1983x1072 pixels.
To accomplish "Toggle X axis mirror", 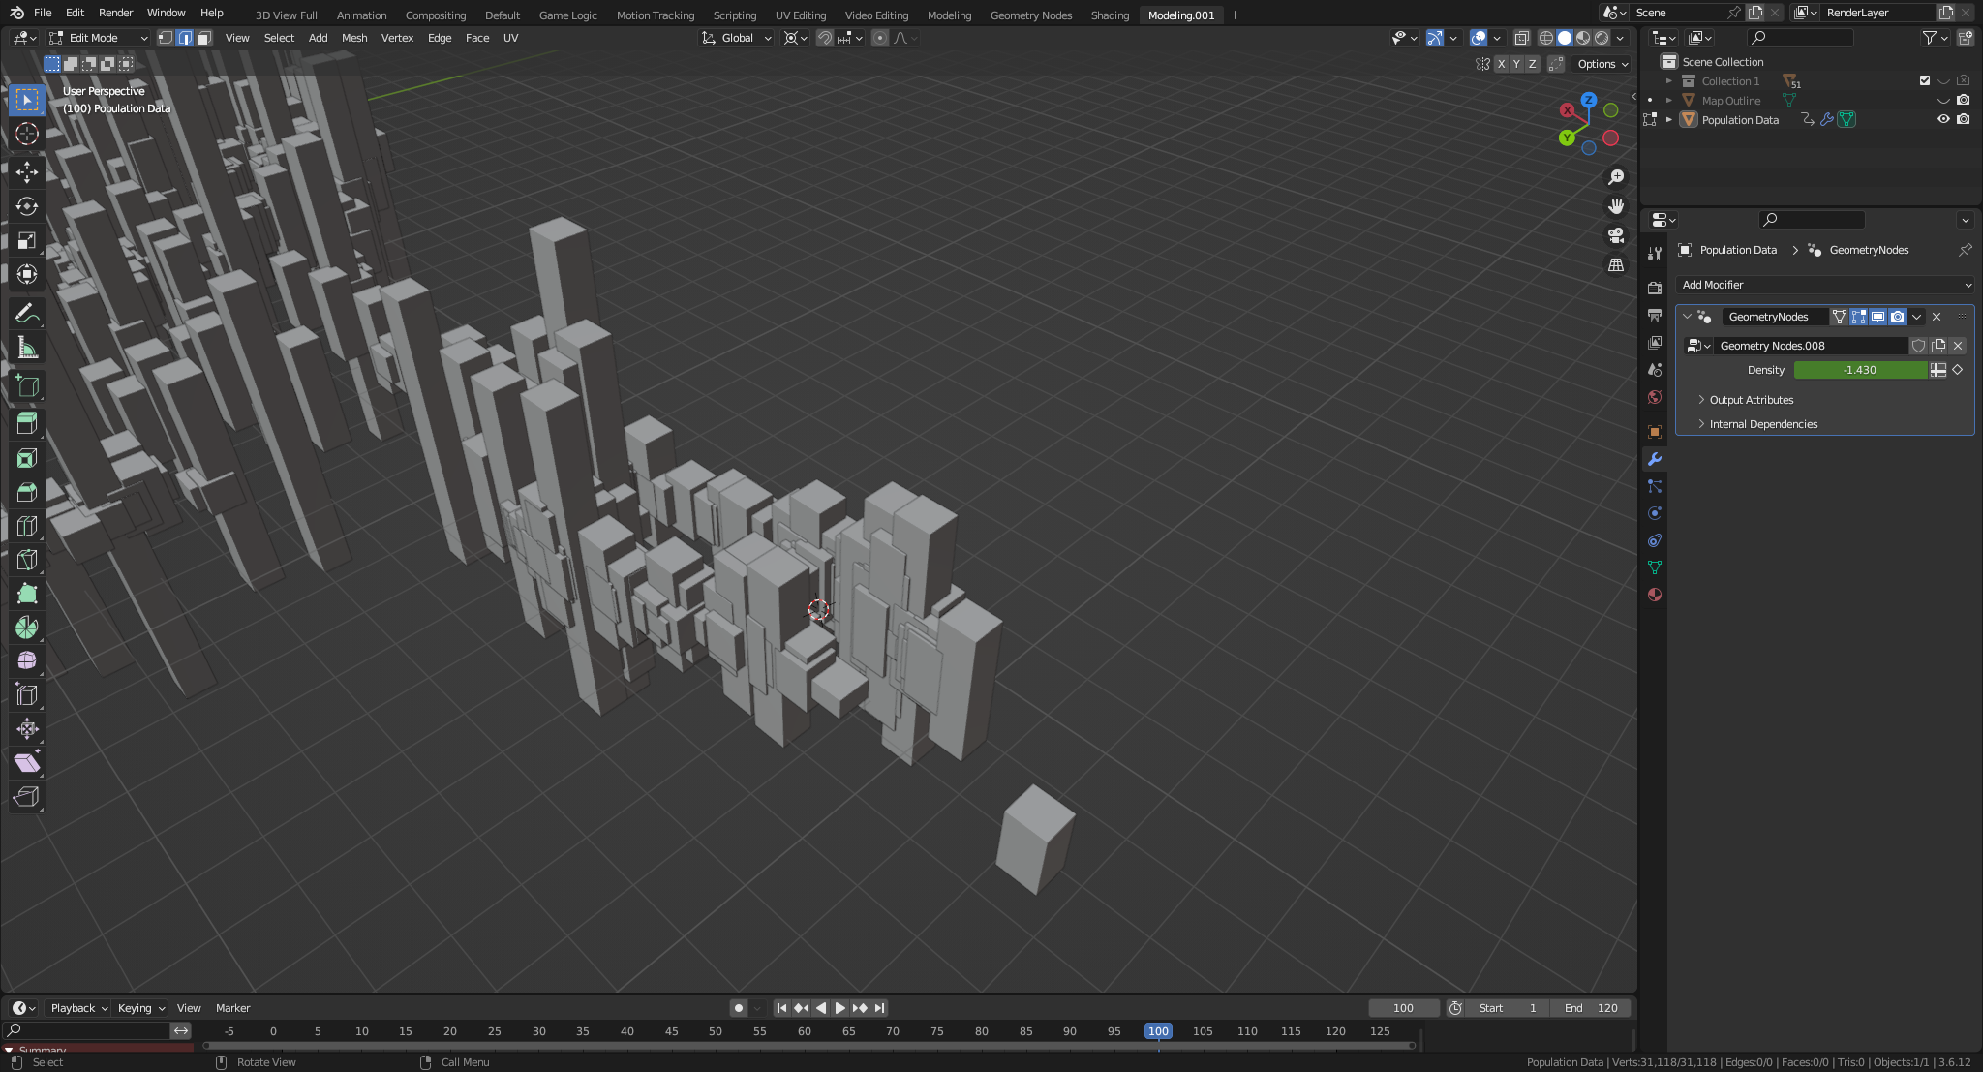I will point(1501,64).
